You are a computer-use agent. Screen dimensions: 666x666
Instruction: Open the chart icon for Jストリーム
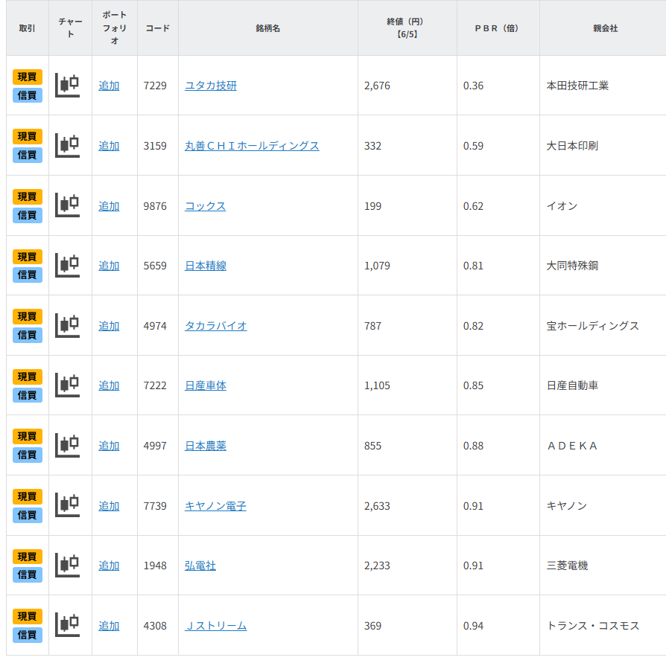[68, 626]
